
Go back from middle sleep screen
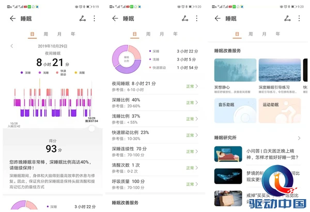tap(115, 19)
